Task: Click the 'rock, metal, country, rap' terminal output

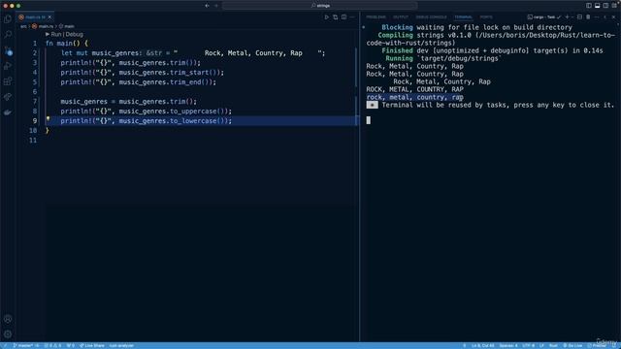Action: (414, 97)
